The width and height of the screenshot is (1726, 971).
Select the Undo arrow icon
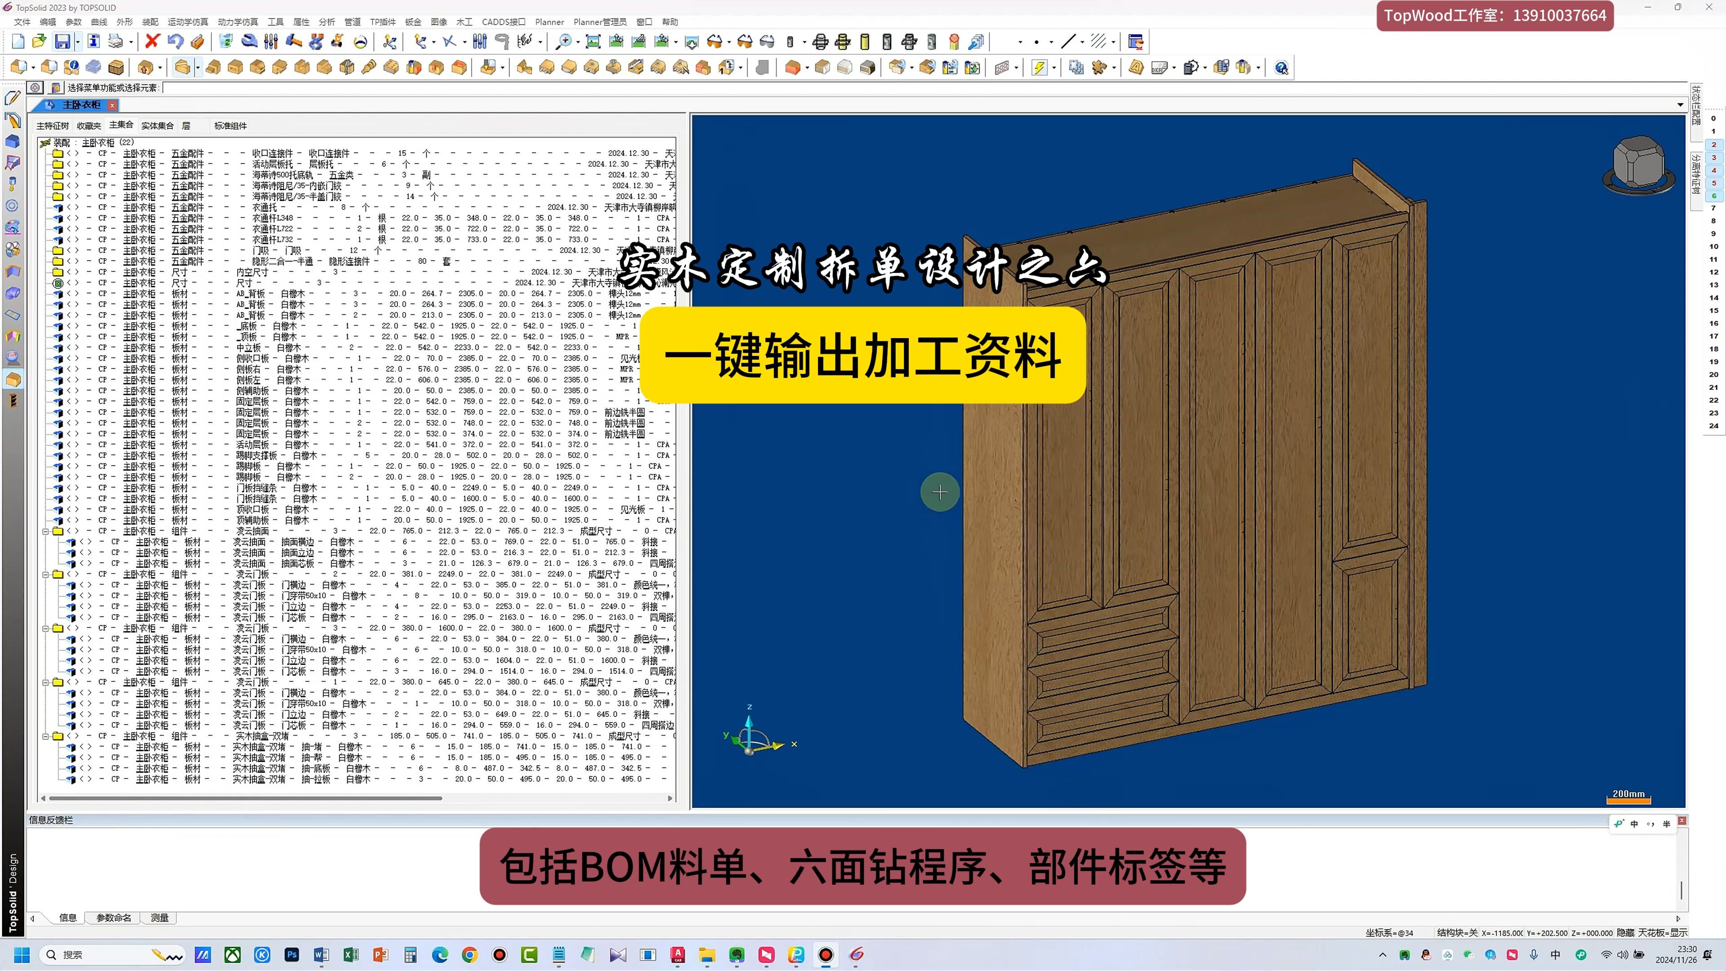coord(176,41)
